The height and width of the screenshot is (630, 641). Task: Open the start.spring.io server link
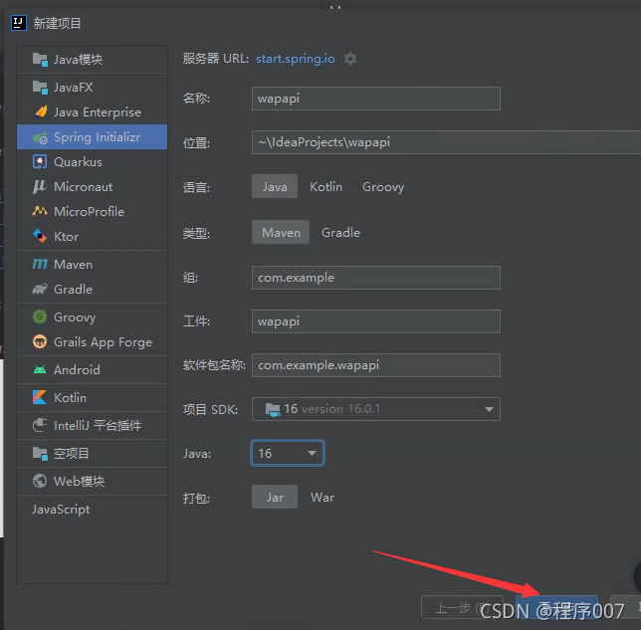[x=296, y=59]
